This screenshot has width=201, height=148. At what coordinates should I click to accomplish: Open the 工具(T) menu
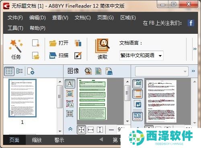15,28
